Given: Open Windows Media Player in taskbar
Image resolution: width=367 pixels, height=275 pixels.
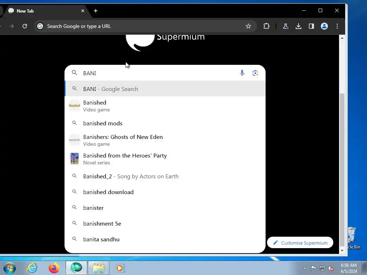Looking at the screenshot, I should 120,268.
